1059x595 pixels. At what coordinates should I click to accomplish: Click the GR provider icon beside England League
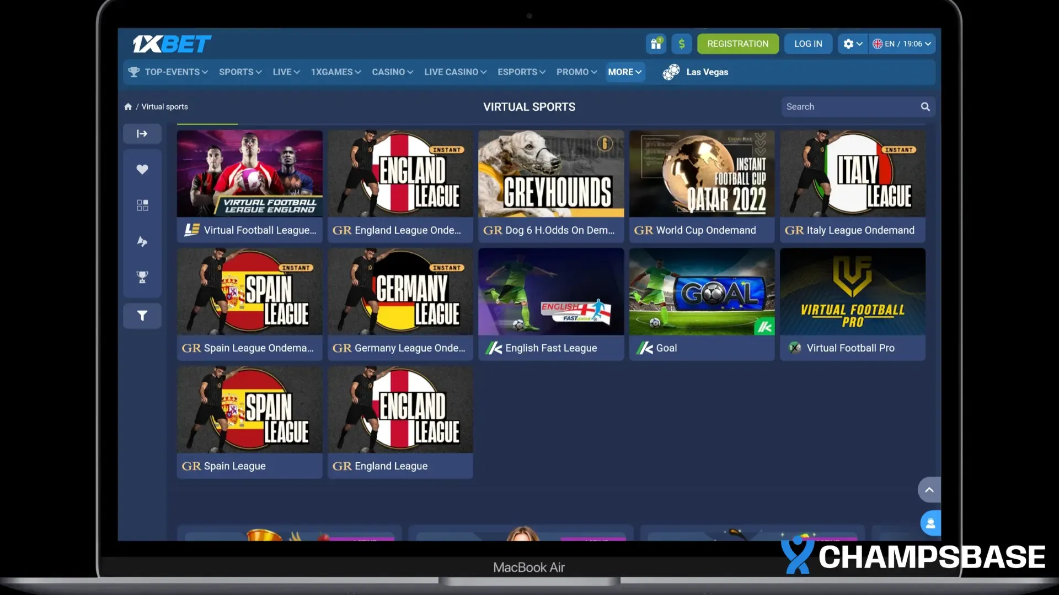tap(342, 466)
